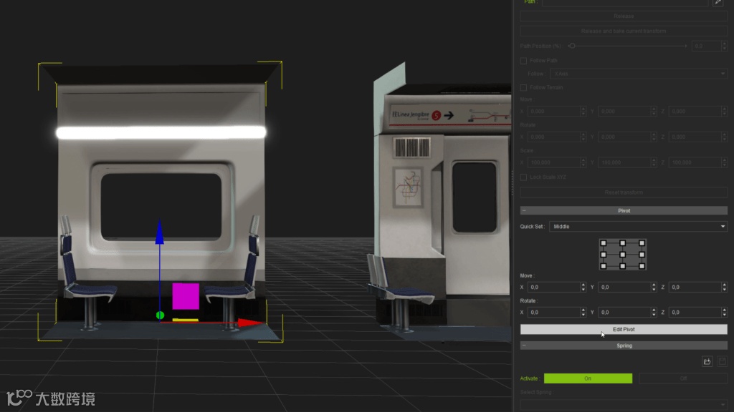Open the Quick Set Middle dropdown
This screenshot has width=734, height=412.
639,227
